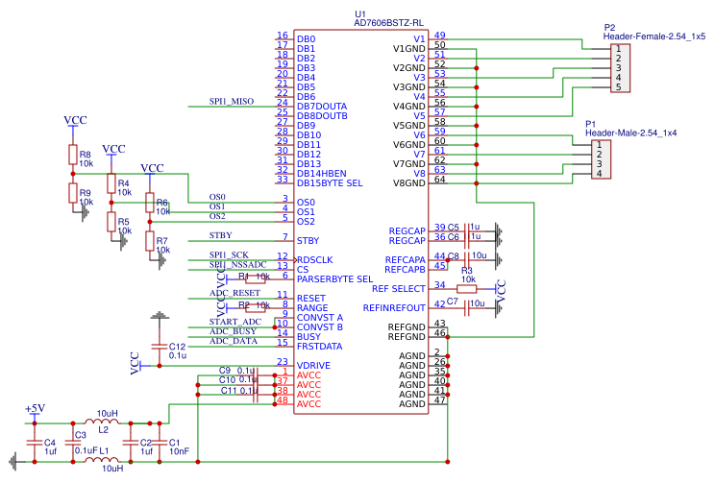Select resistor R2 on the RANGE line
This screenshot has height=483, width=715.
pos(255,308)
